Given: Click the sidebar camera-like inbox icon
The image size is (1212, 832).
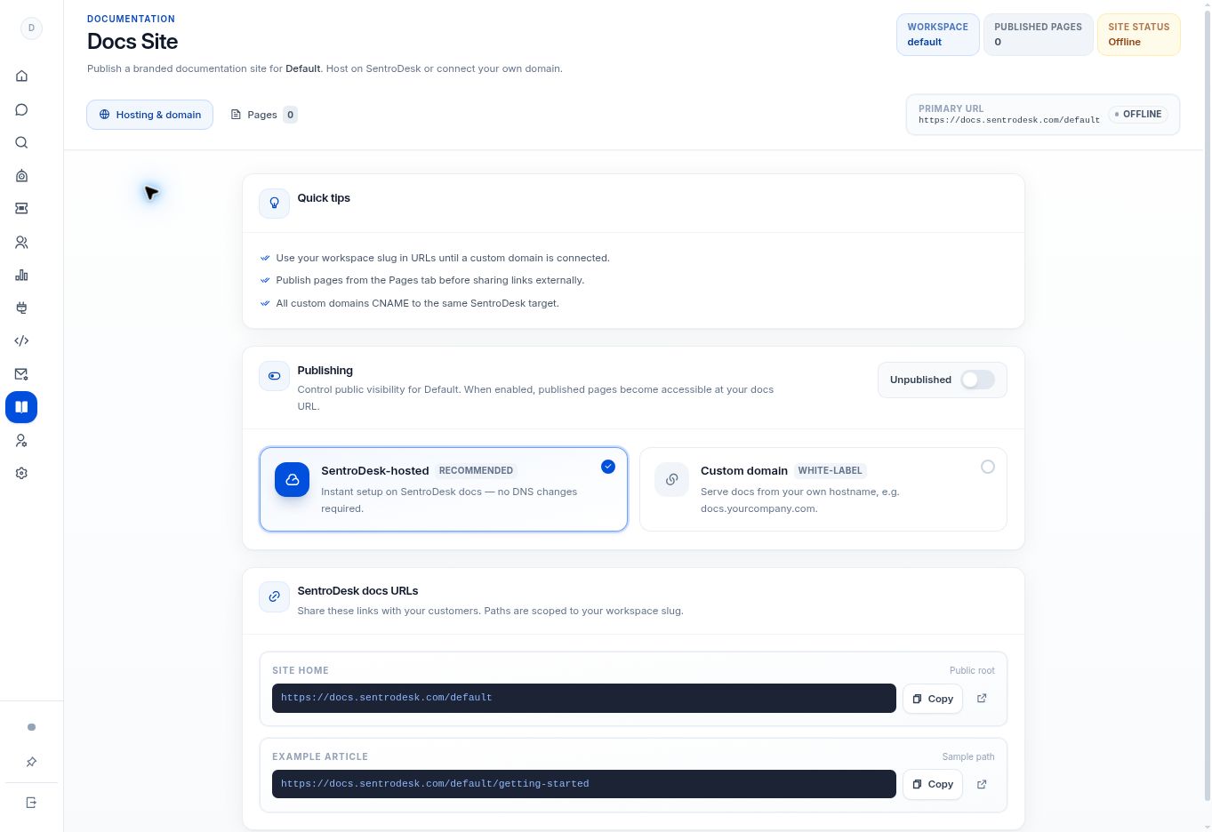Looking at the screenshot, I should point(21,175).
